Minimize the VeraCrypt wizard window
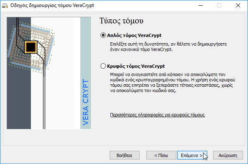 click(x=201, y=5)
